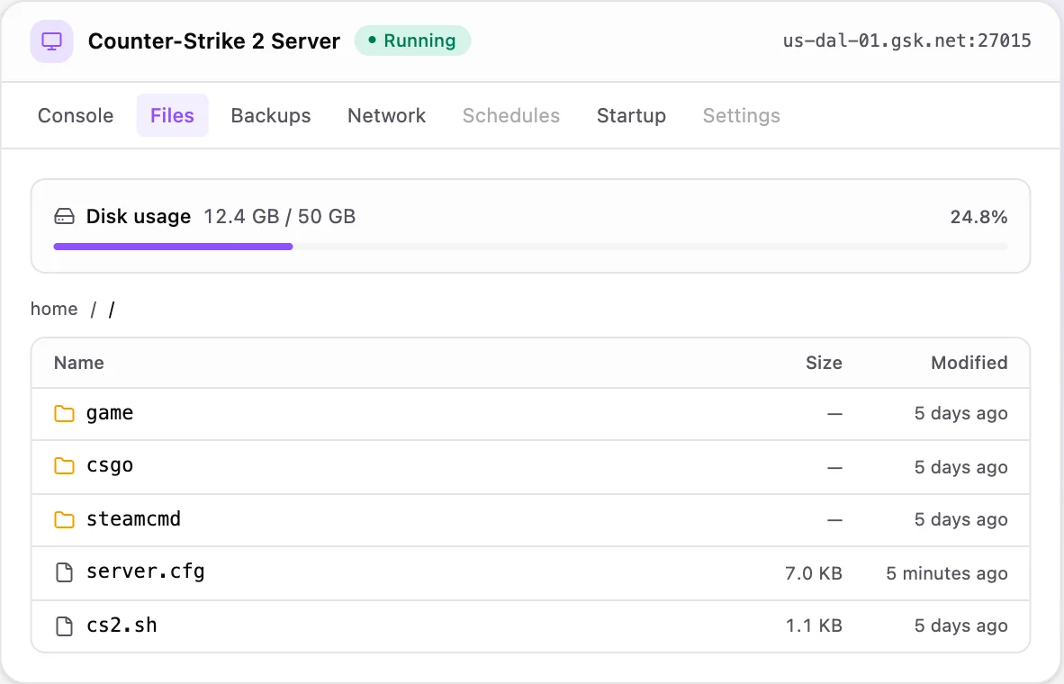Open the Settings tab
The image size is (1064, 684).
[x=741, y=115]
